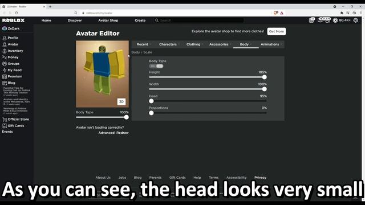The width and height of the screenshot is (365, 205).
Task: Click the Redraw link
Action: point(123,133)
